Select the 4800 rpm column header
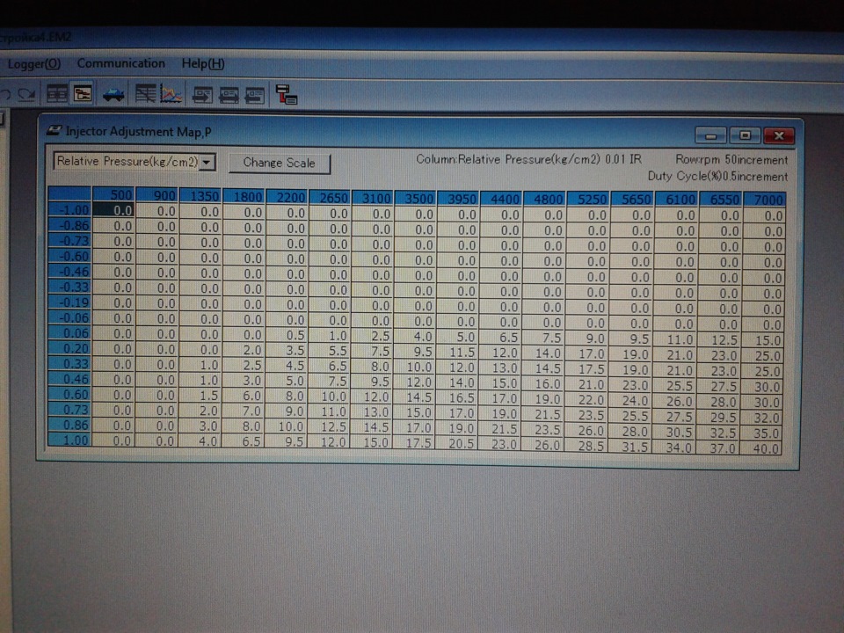The image size is (844, 633). pos(544,200)
